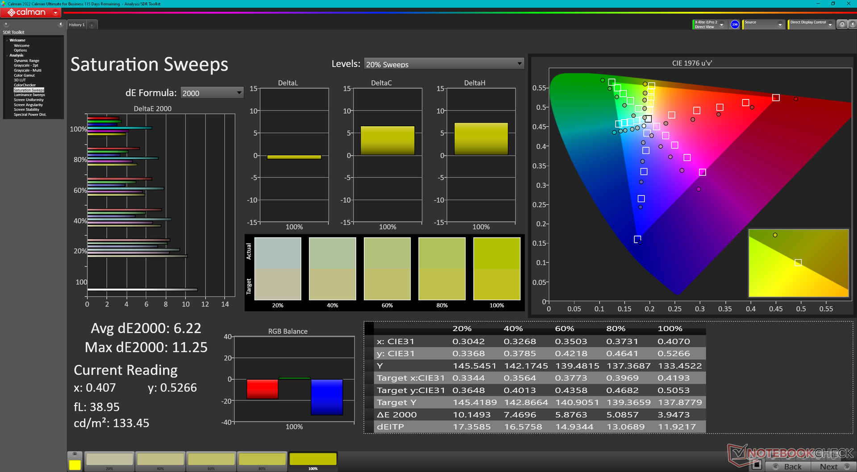Image resolution: width=857 pixels, height=472 pixels.
Task: Expand the X-Rite i1Pro 2 meter dropdown
Action: click(721, 25)
